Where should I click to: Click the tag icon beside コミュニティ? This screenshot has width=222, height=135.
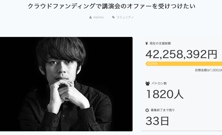point(113,17)
